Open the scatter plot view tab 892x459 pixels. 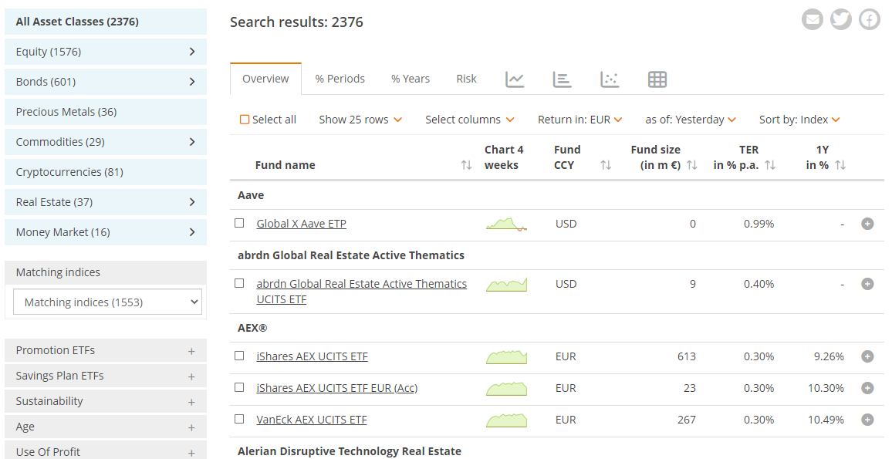610,79
